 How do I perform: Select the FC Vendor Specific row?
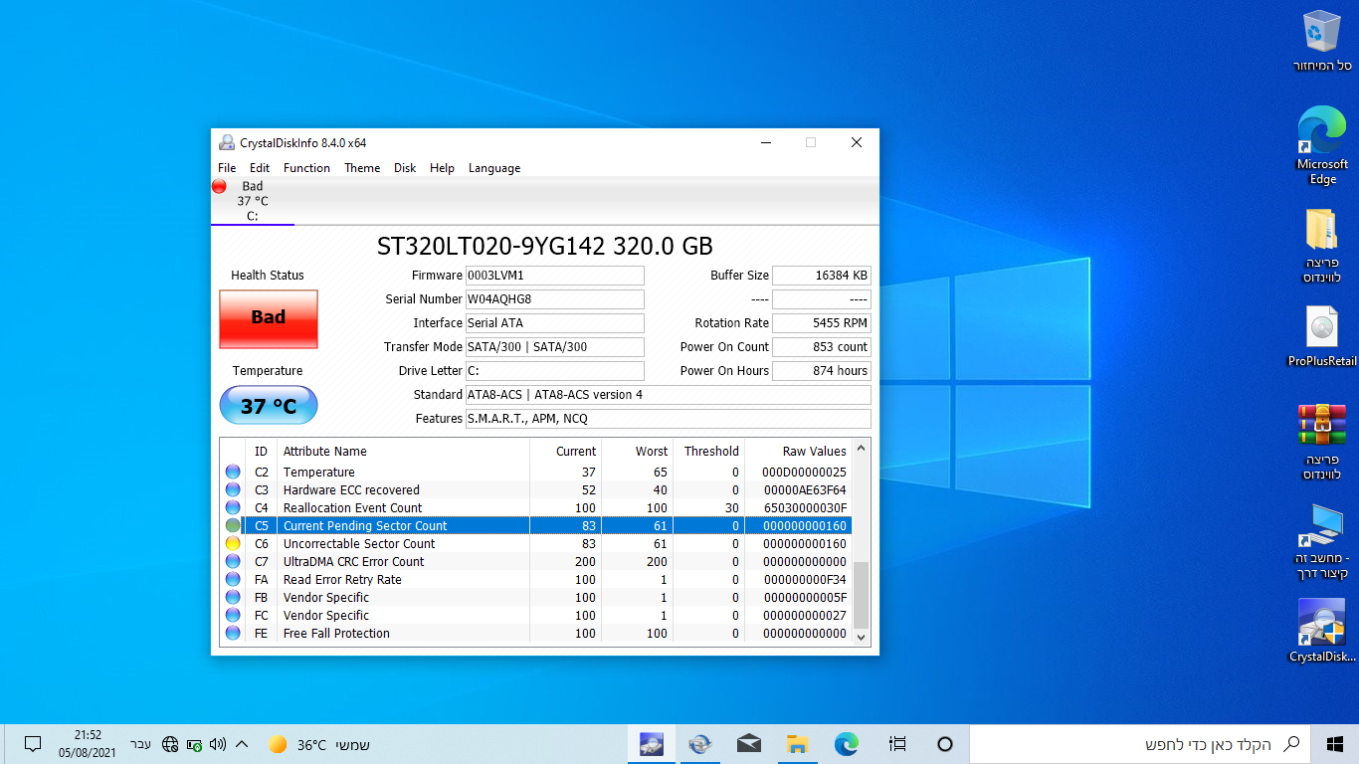tap(536, 615)
